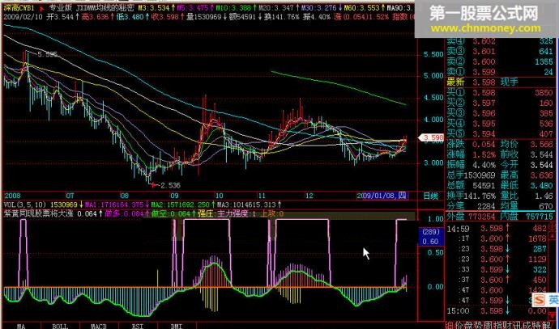Viewport: 559px width, 329px height.
Task: Click the 涨跌 0.054 change value
Action: [471, 145]
